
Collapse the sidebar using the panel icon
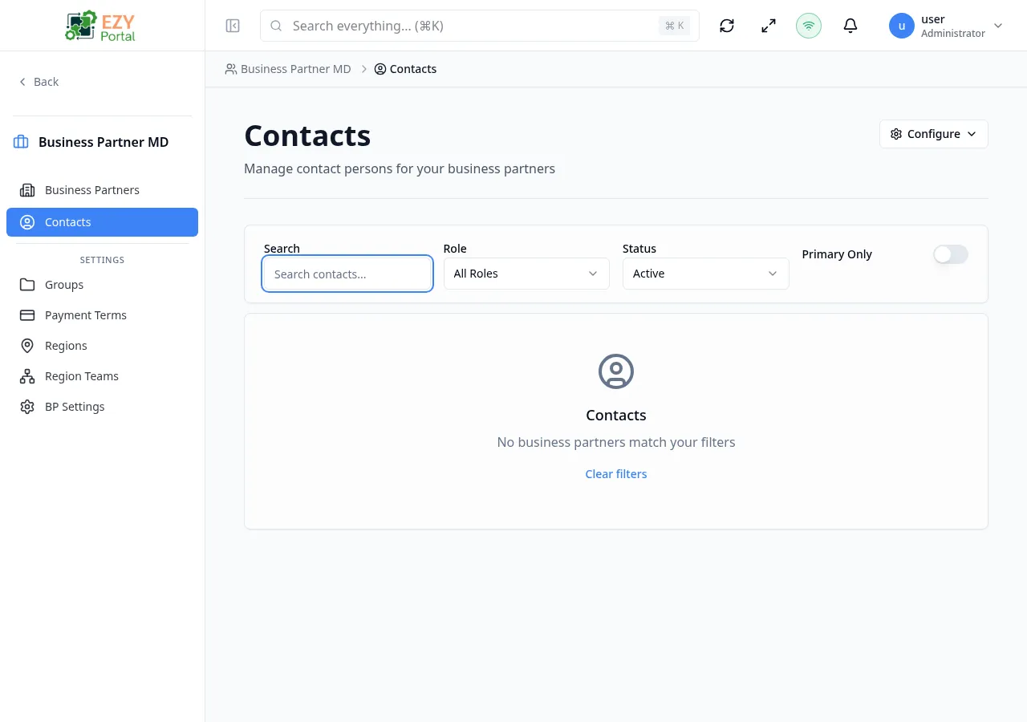pos(233,26)
